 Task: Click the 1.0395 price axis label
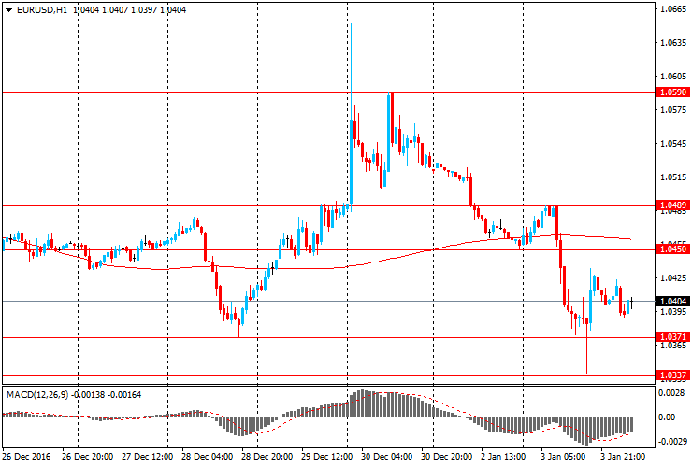[673, 312]
